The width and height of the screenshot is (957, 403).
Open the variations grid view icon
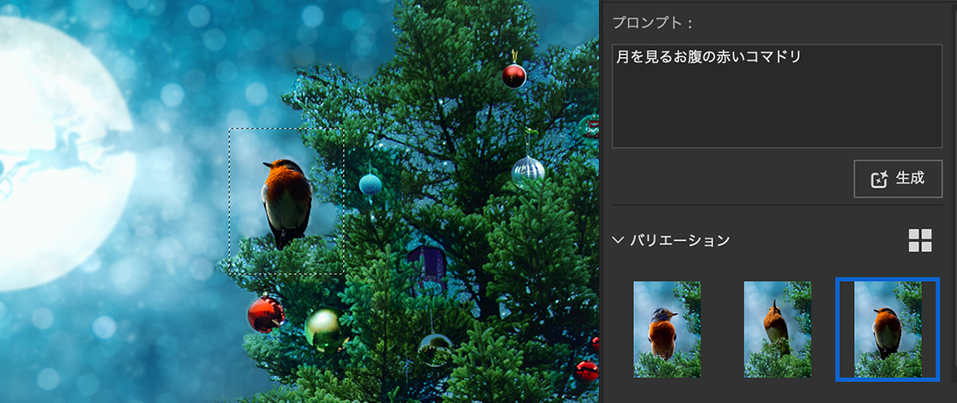(x=919, y=241)
